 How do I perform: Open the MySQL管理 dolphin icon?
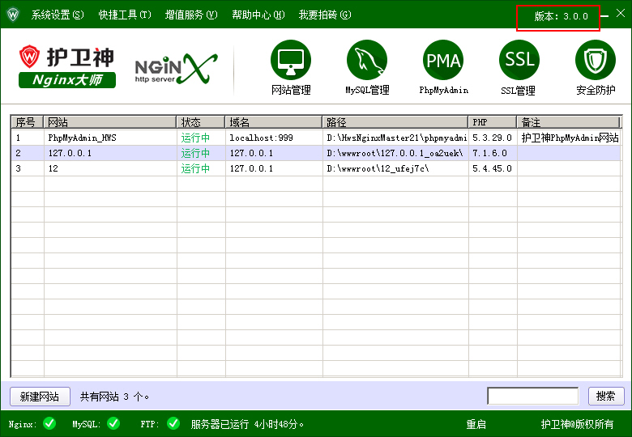367,61
